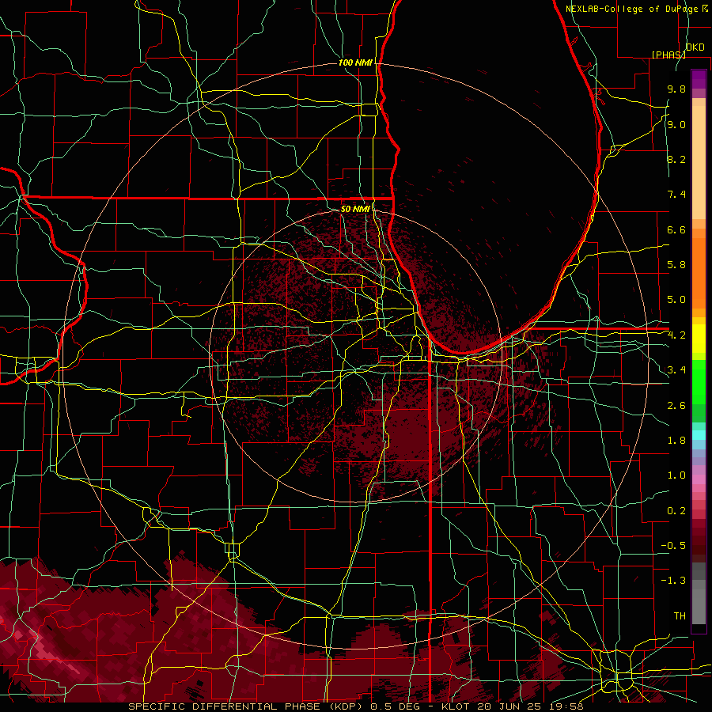Click the KLOT 20 JUN 25 19:58 timestamp
712x712 pixels.
click(513, 706)
